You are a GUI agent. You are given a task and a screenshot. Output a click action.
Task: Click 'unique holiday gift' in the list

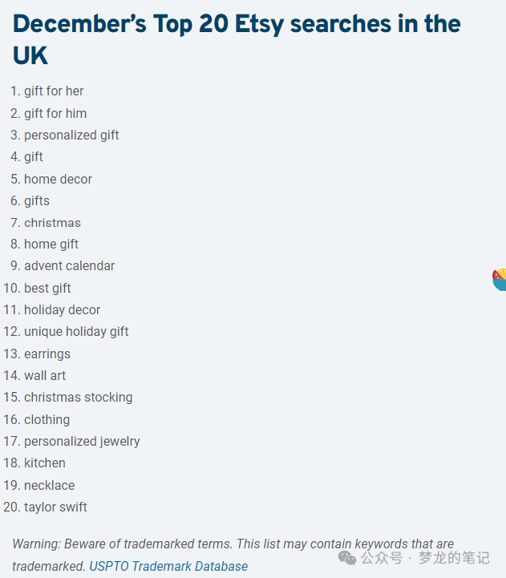pyautogui.click(x=76, y=331)
